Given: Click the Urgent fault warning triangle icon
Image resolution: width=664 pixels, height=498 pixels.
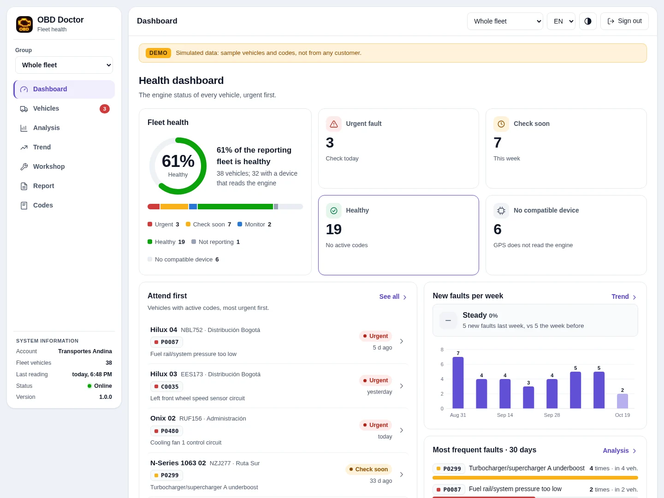Looking at the screenshot, I should click(334, 124).
